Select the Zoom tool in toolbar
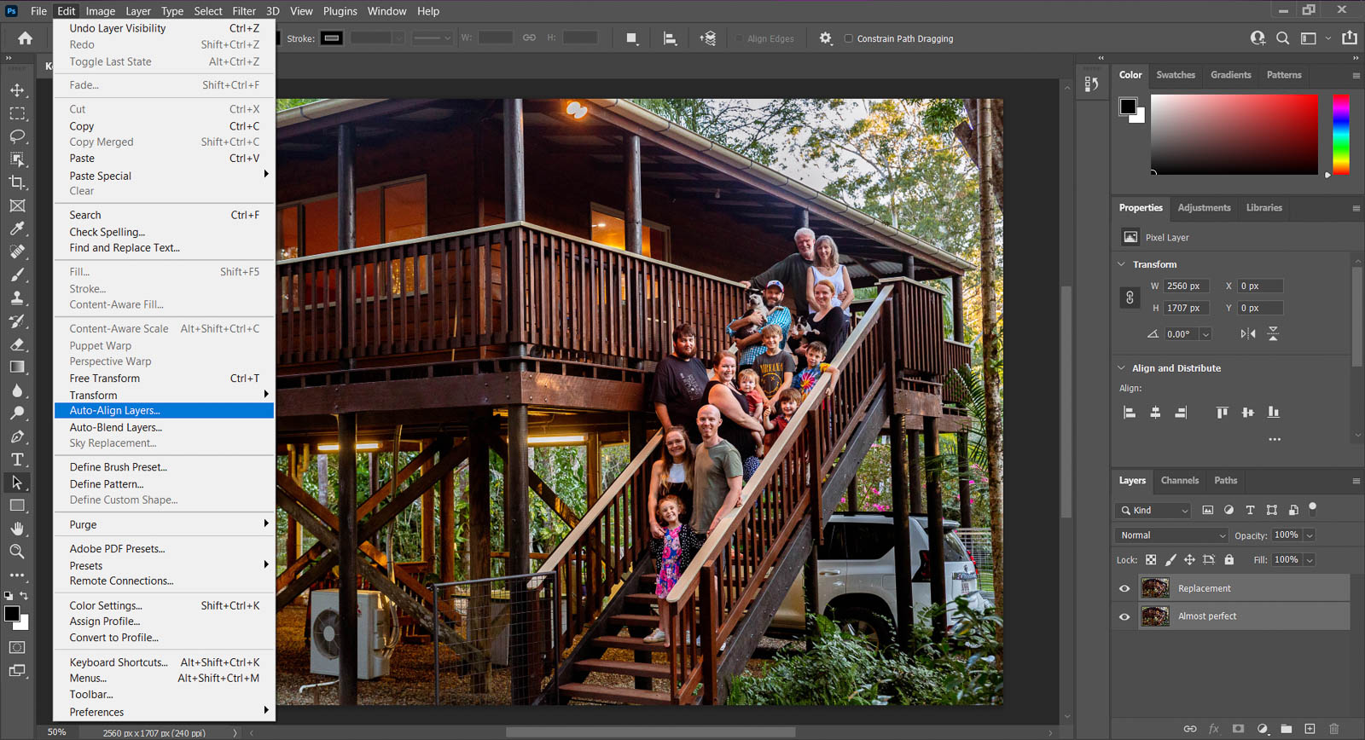1365x740 pixels. pos(17,552)
